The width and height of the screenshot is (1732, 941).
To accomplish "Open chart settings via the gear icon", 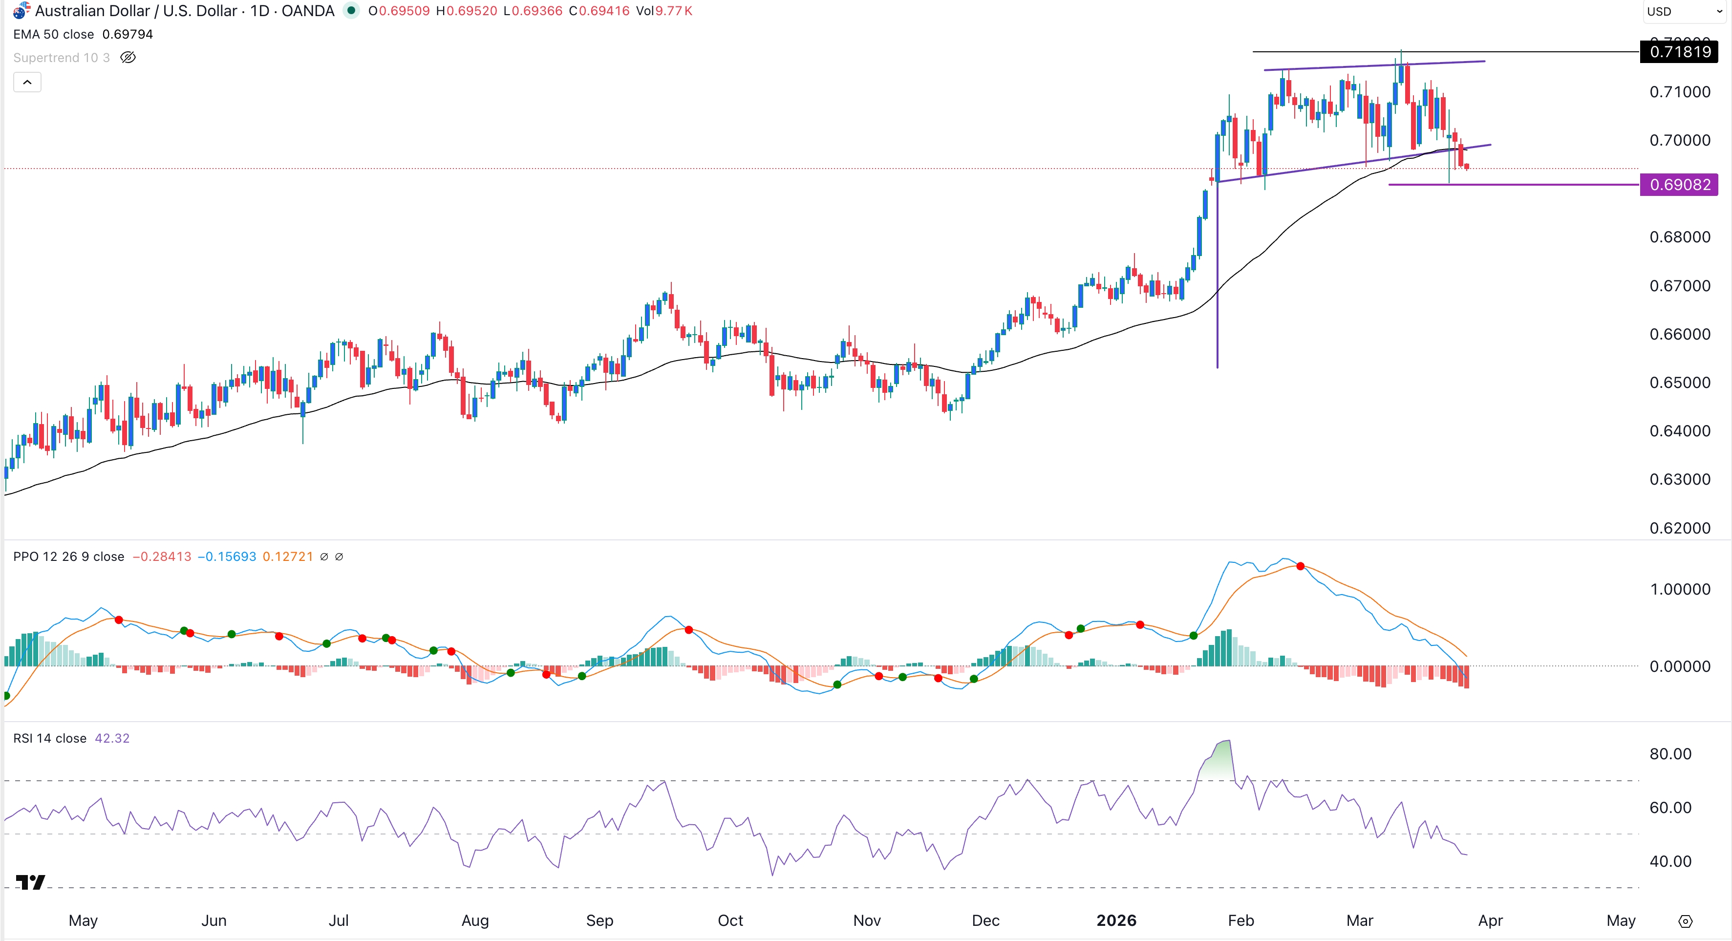I will [1687, 921].
